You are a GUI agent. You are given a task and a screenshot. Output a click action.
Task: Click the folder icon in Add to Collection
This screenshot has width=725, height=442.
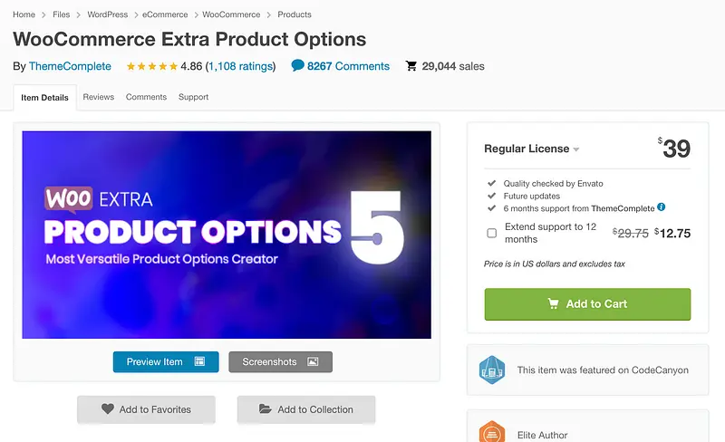coord(265,409)
